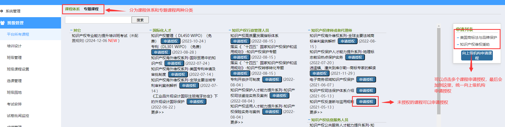Collapse the 国际化人才 category
The height and width of the screenshot is (127, 505).
click(151, 30)
